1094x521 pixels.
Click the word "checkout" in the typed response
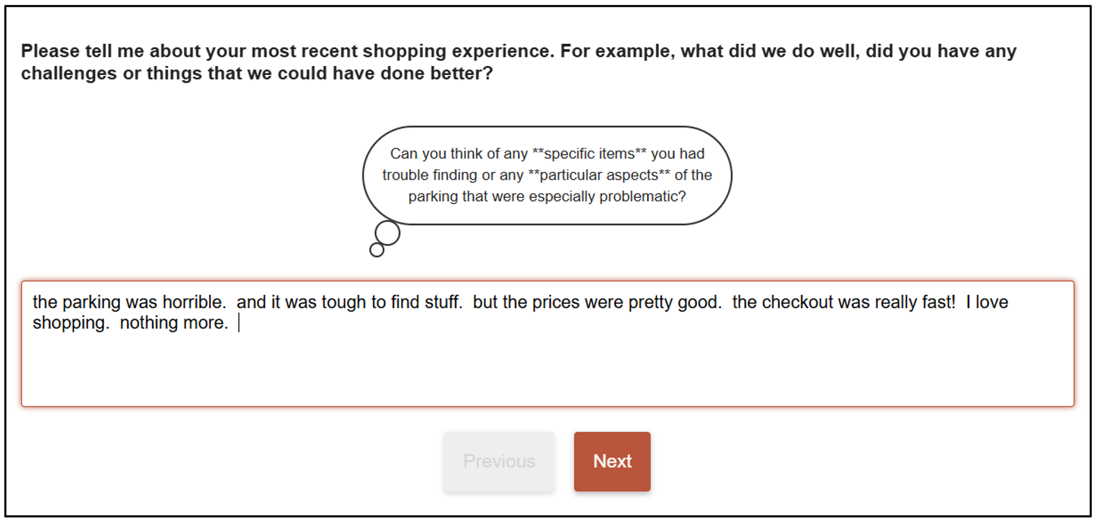pos(797,302)
